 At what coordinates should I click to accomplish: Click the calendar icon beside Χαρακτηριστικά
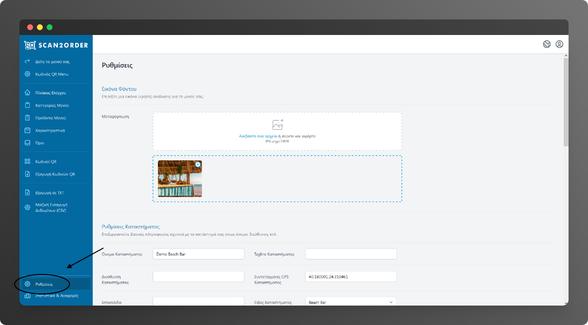pos(28,131)
